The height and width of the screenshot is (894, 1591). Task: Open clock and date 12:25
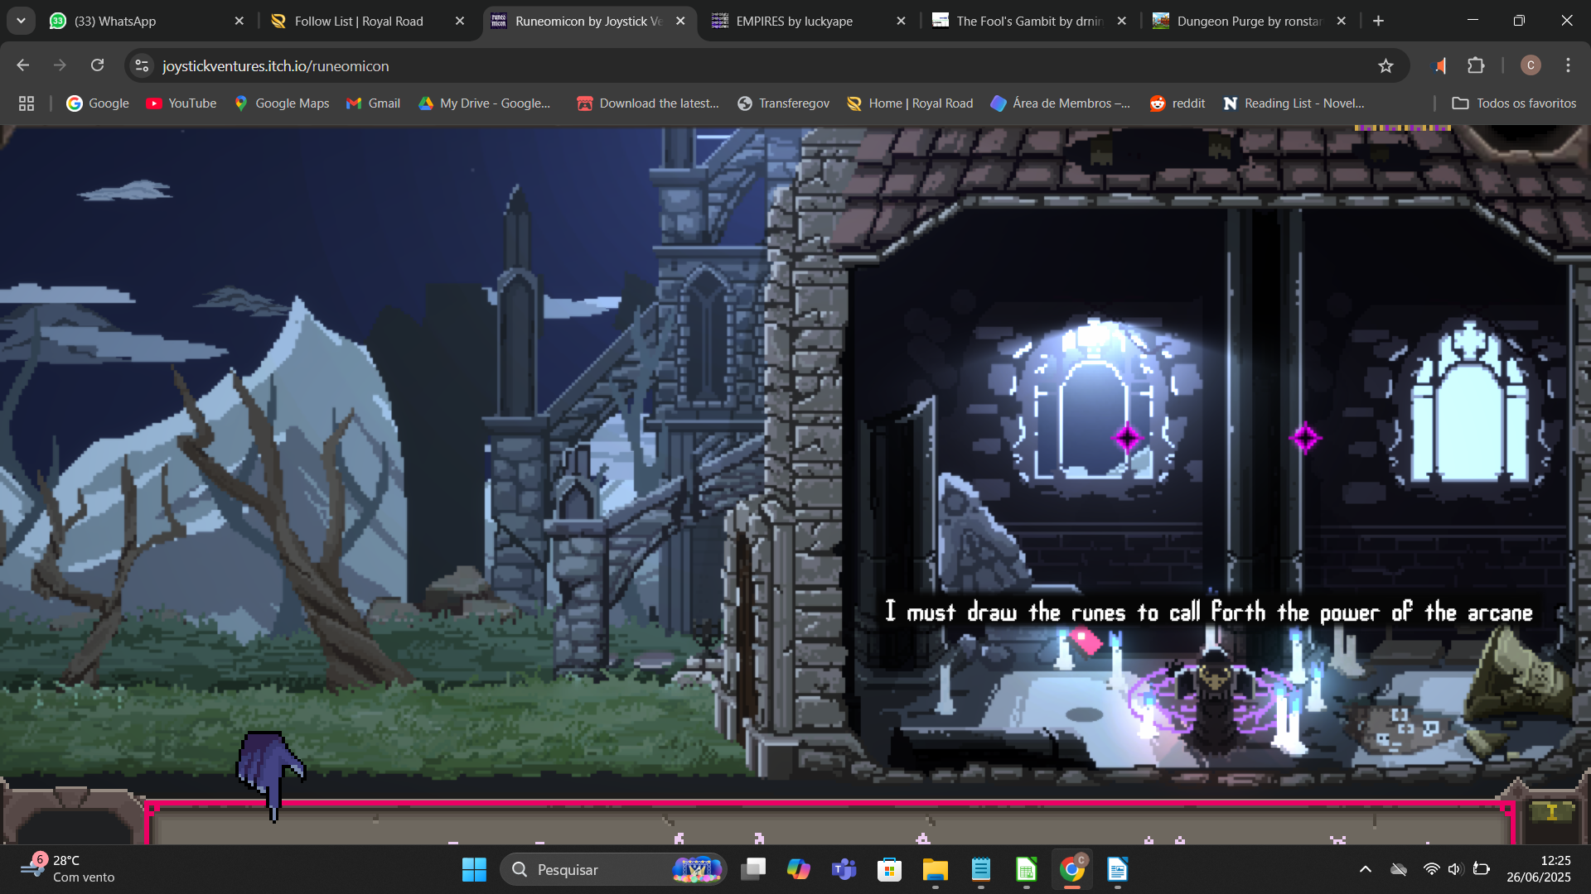pyautogui.click(x=1539, y=869)
